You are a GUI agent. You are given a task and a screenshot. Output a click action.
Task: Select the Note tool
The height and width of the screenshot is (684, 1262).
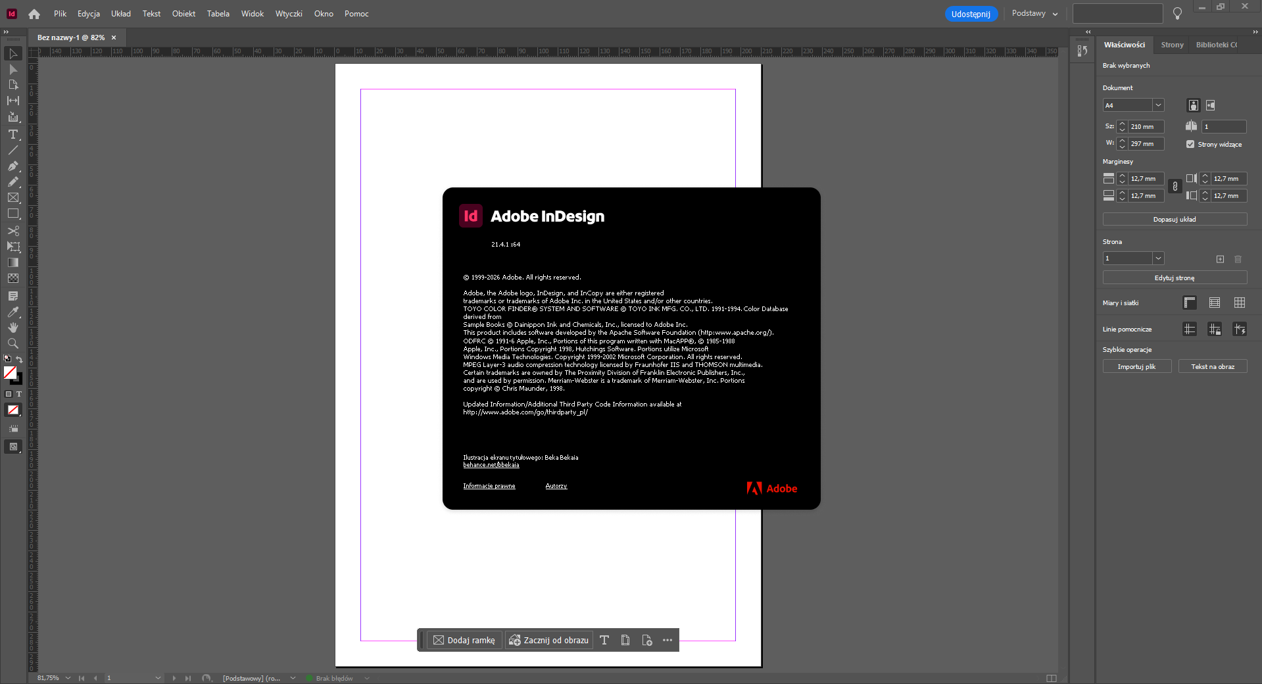click(x=13, y=296)
